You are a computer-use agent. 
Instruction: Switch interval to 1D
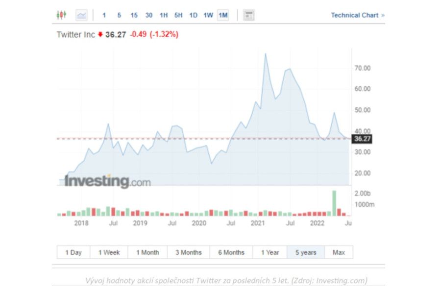tap(194, 15)
